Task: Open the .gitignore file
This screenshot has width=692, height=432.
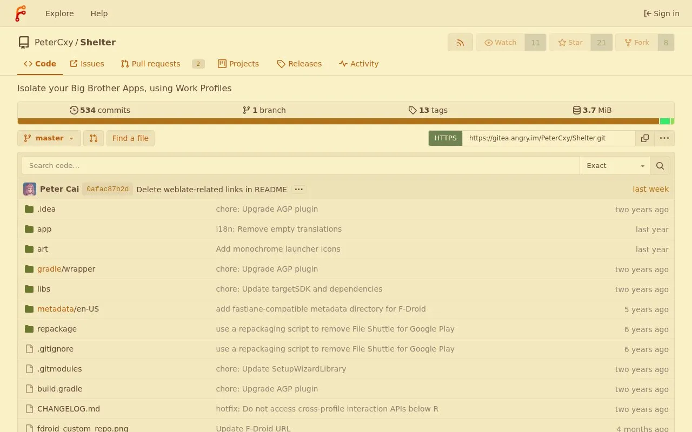Action: (x=55, y=349)
